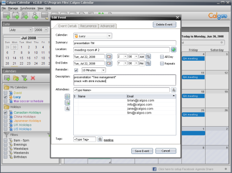Open the Synchronize menu
Image resolution: width=232 pixels, height=173 pixels.
(28, 8)
